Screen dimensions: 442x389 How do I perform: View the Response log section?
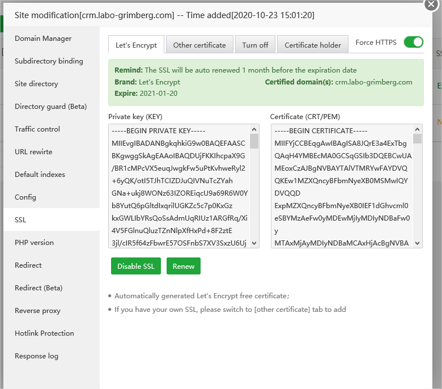[36, 356]
